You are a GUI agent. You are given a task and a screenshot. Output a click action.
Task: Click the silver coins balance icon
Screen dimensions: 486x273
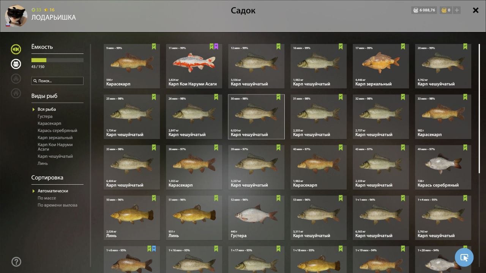(x=415, y=10)
